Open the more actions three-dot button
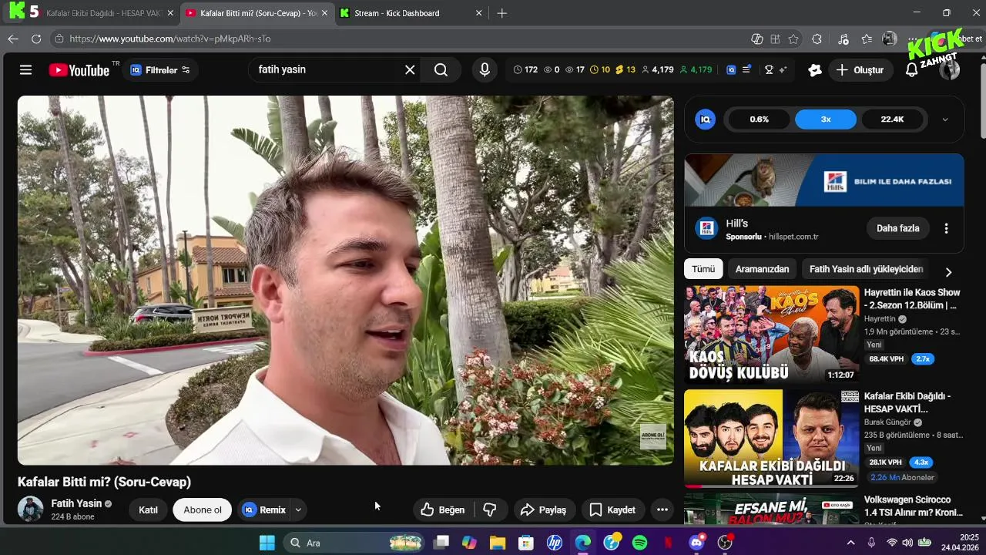The width and height of the screenshot is (986, 555). point(662,510)
